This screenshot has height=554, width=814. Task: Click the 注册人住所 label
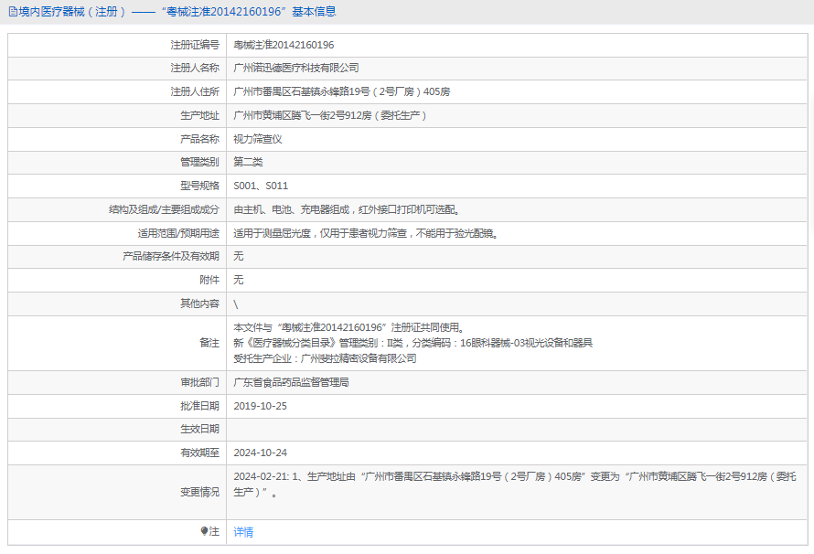(x=195, y=91)
